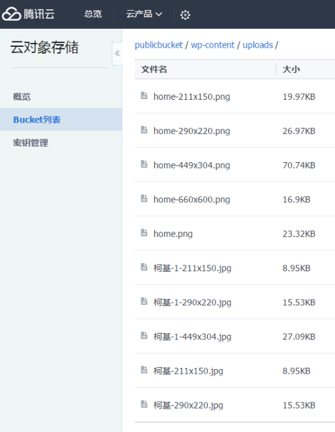The height and width of the screenshot is (432, 335).
Task: Open file home-449x304.png
Action: [x=192, y=165]
